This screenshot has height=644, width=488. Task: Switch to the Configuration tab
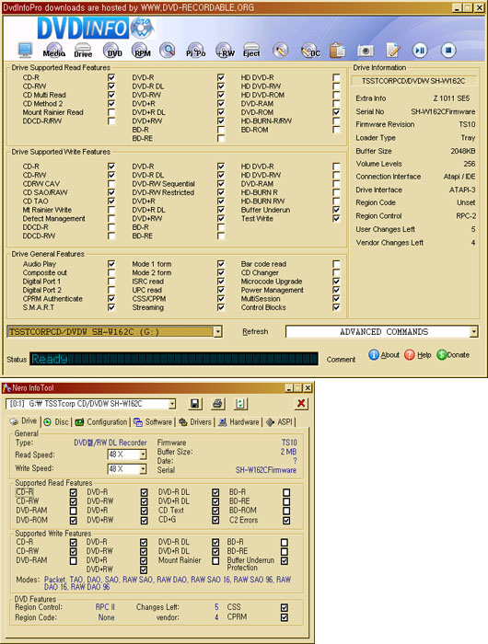(x=101, y=421)
